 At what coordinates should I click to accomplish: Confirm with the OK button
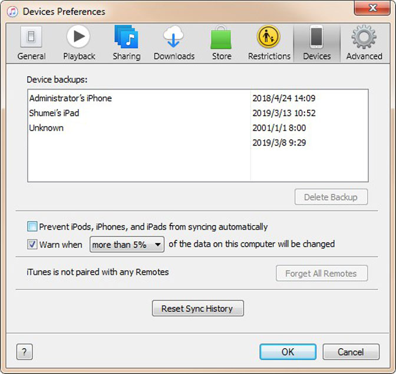(288, 352)
